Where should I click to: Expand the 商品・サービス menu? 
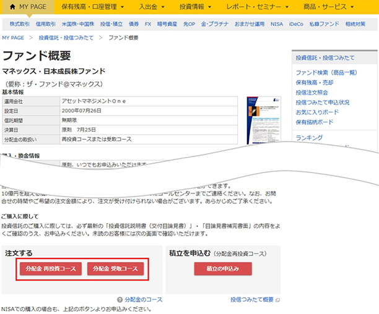click(329, 7)
